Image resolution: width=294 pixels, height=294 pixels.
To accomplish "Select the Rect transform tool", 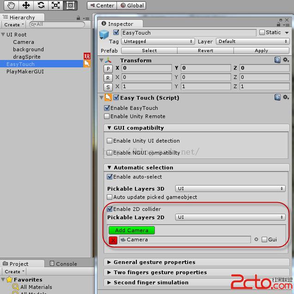I will pos(70,6).
